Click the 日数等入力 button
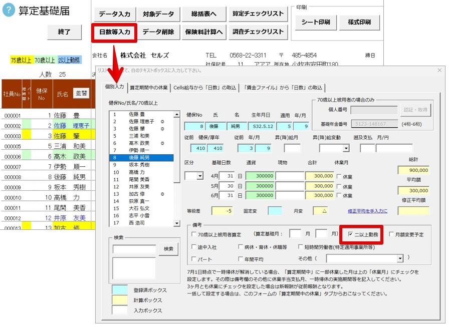This screenshot has width=449, height=327. coord(115,32)
